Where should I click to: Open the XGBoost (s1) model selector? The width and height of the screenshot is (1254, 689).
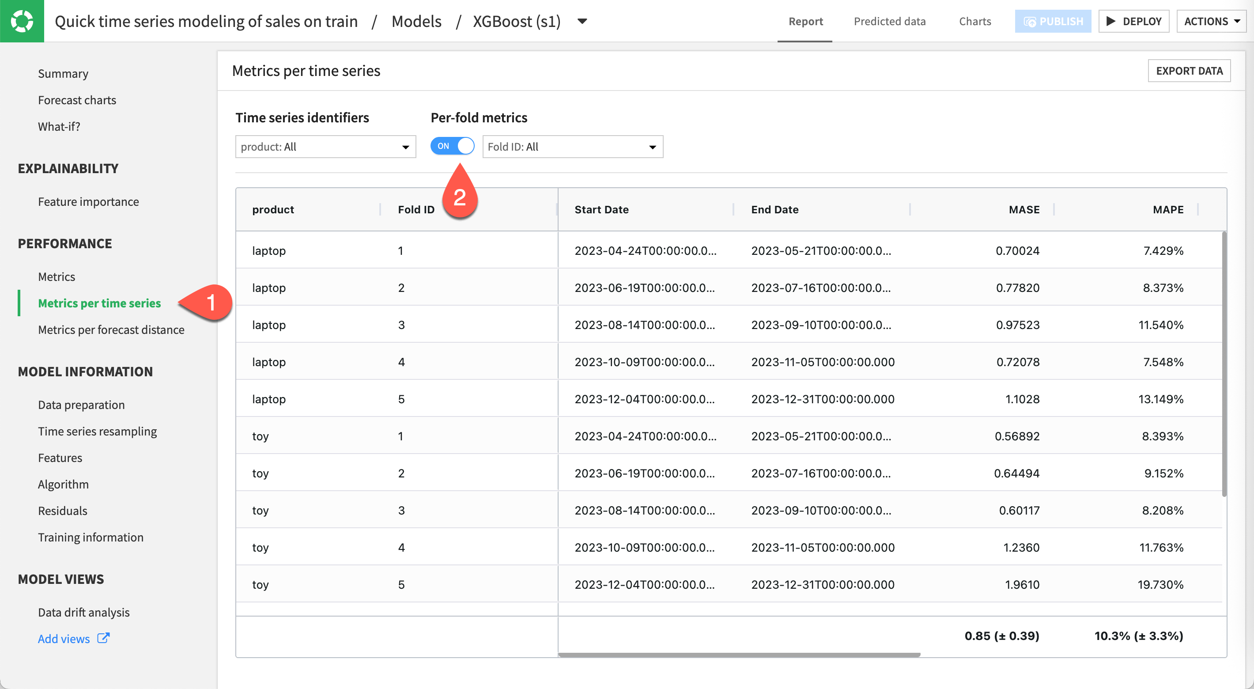pos(582,21)
